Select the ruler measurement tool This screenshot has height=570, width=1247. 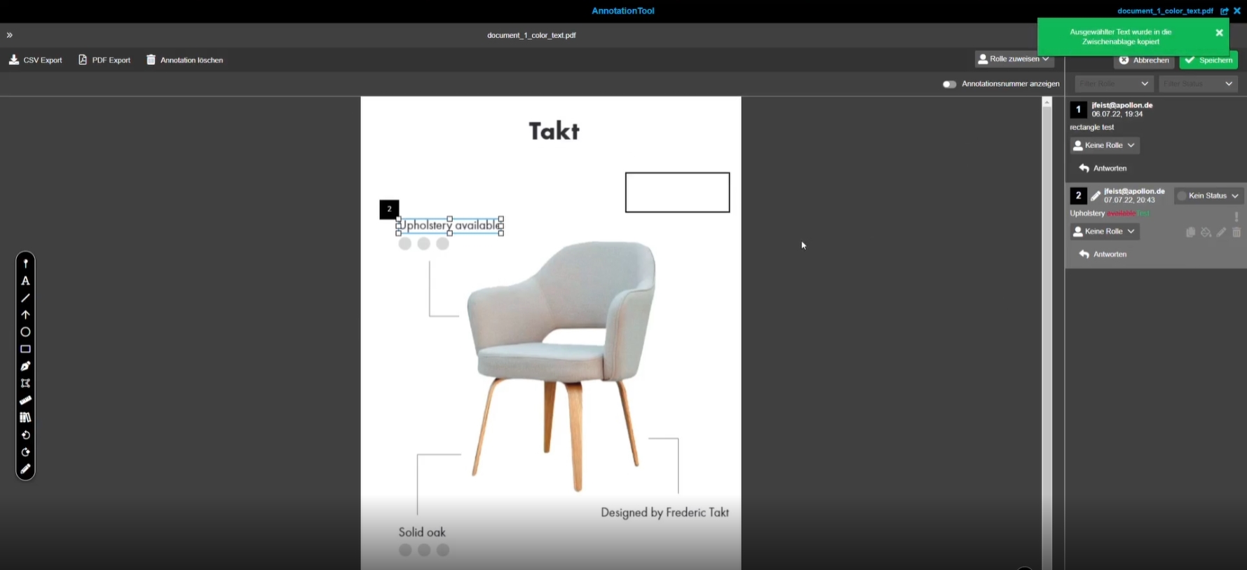click(25, 400)
